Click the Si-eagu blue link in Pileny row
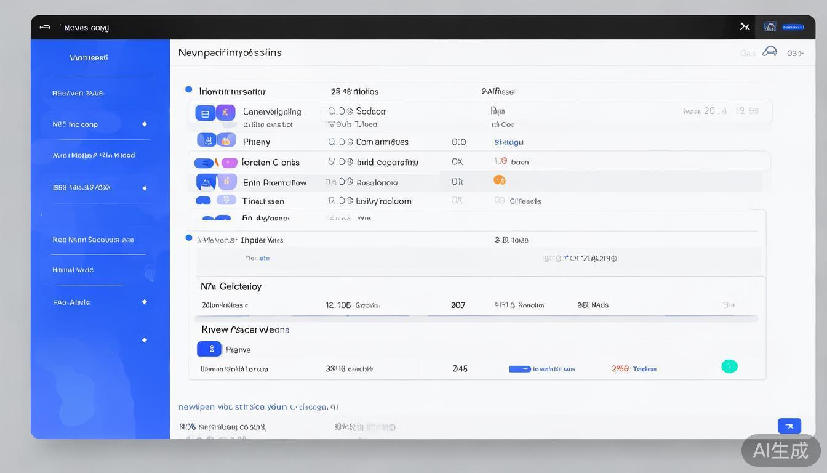The width and height of the screenshot is (827, 473). pos(509,142)
